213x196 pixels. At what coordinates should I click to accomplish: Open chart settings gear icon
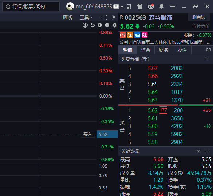tap(114, 25)
